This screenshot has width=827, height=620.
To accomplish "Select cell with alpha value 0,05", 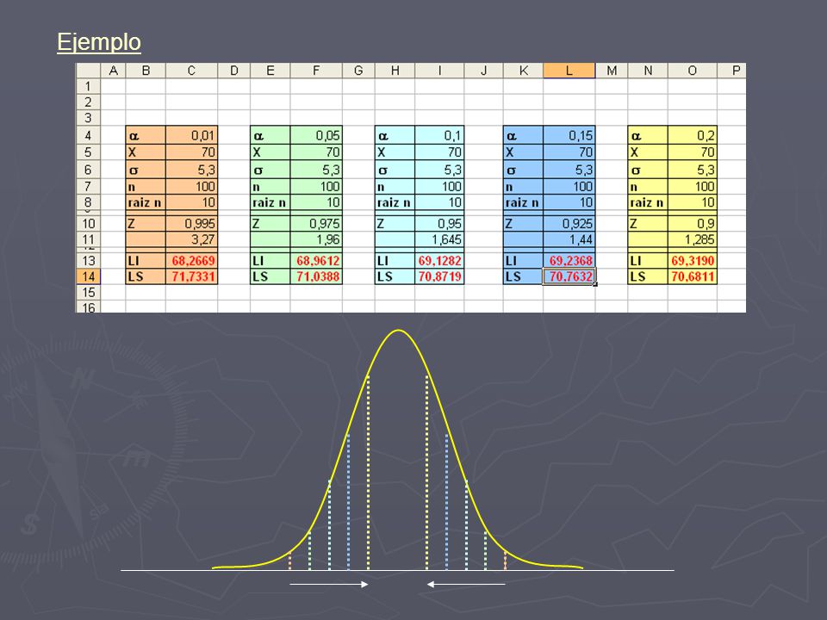I will point(316,135).
